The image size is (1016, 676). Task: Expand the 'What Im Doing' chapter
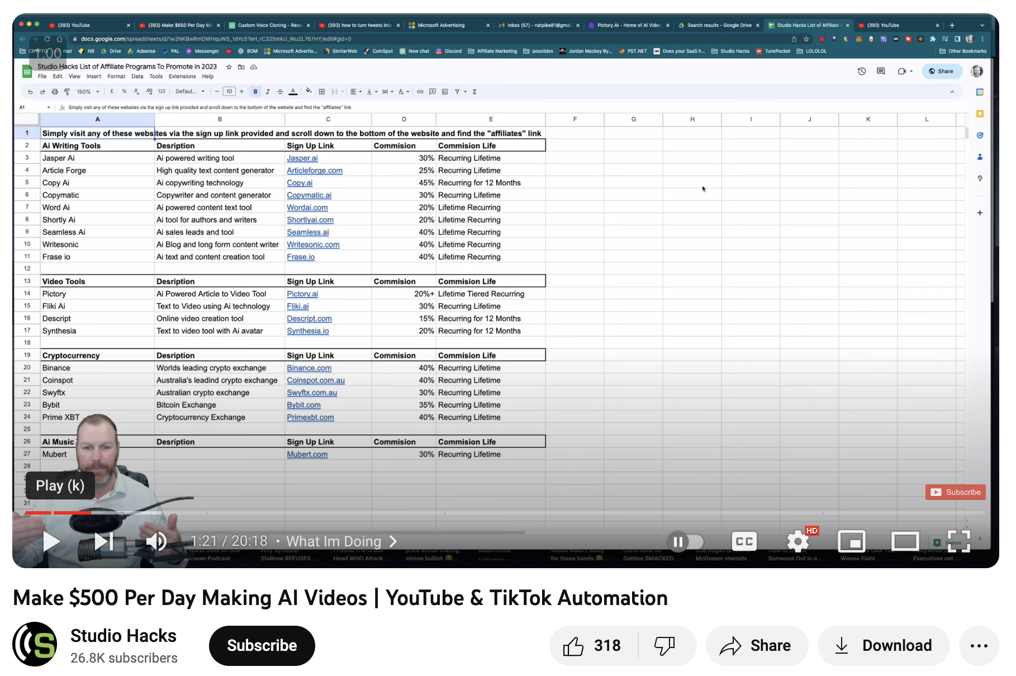coord(341,541)
